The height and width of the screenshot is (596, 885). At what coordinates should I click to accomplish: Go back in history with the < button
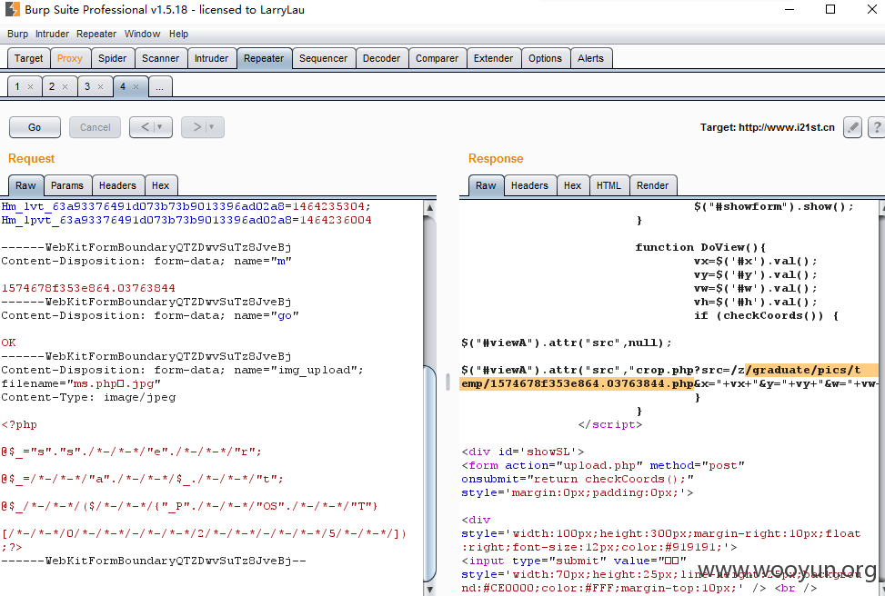[x=151, y=127]
